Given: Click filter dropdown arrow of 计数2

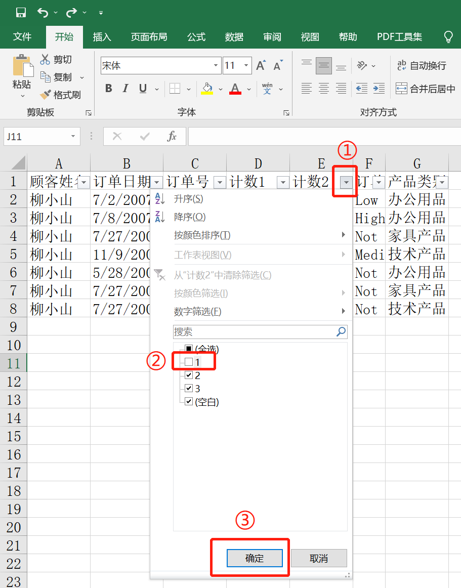Looking at the screenshot, I should [346, 183].
